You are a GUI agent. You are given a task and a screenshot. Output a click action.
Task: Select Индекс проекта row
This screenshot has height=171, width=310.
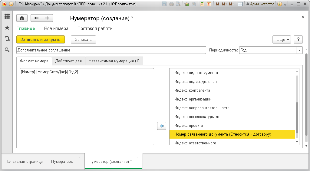pyautogui.click(x=232, y=125)
